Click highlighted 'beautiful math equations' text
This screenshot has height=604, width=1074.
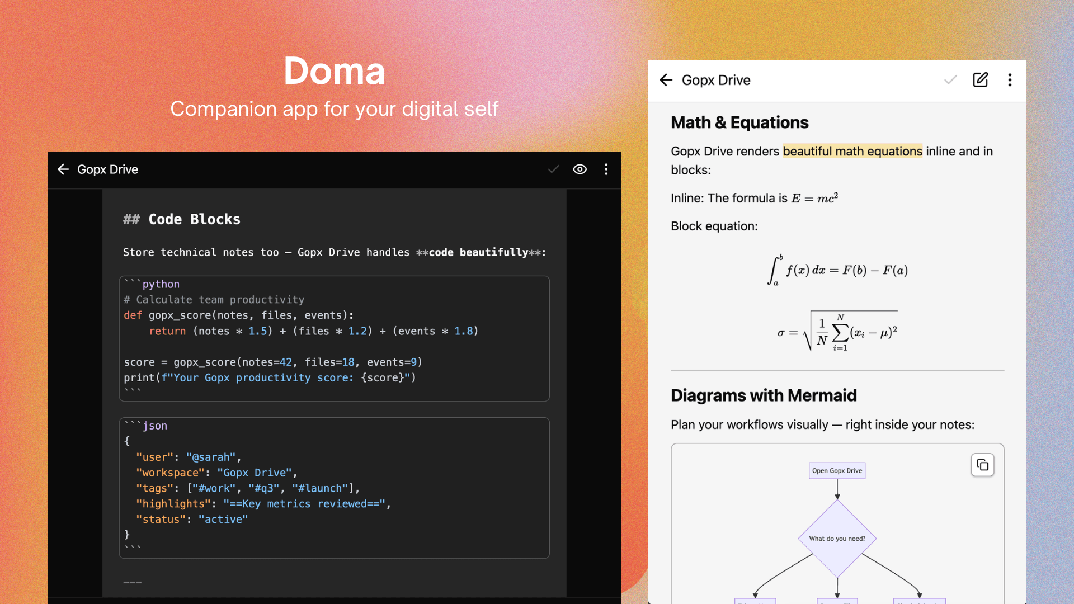(x=852, y=151)
